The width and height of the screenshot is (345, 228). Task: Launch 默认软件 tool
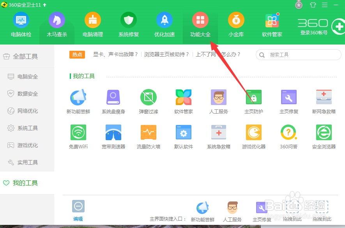tap(184, 137)
